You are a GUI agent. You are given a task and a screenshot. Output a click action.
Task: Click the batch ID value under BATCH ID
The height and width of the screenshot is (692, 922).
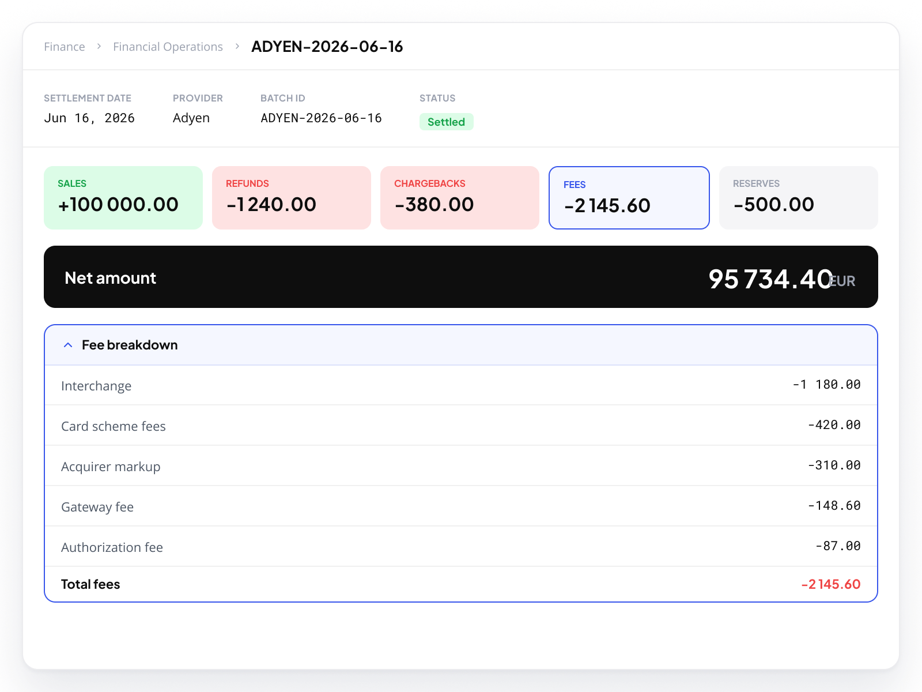point(321,118)
